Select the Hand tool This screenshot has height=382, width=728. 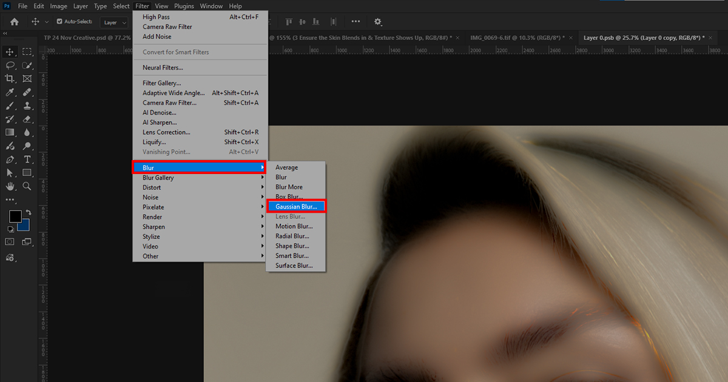(x=10, y=186)
